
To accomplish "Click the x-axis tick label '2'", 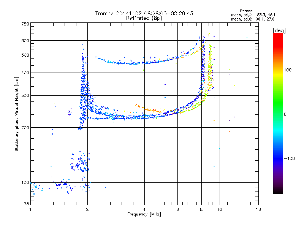I will (x=87, y=209).
